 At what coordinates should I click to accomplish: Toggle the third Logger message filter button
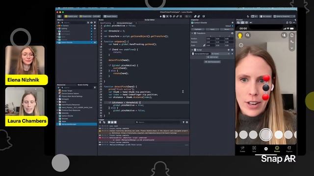pos(115,122)
